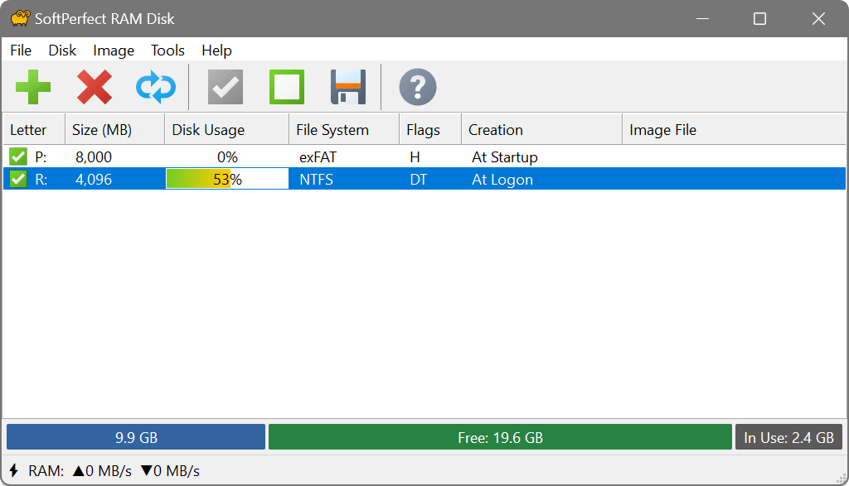Viewport: 849px width, 486px height.
Task: Open help using the question mark icon
Action: click(x=418, y=87)
